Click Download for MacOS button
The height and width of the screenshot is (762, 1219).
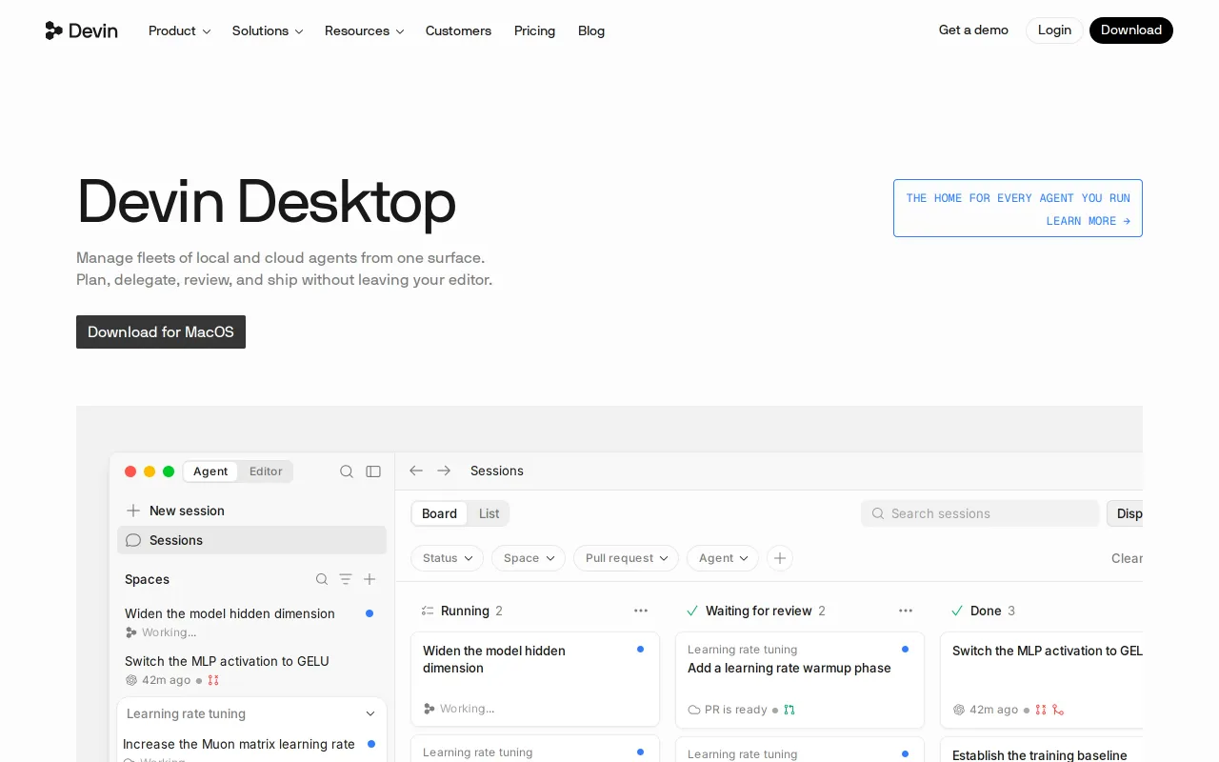(161, 331)
